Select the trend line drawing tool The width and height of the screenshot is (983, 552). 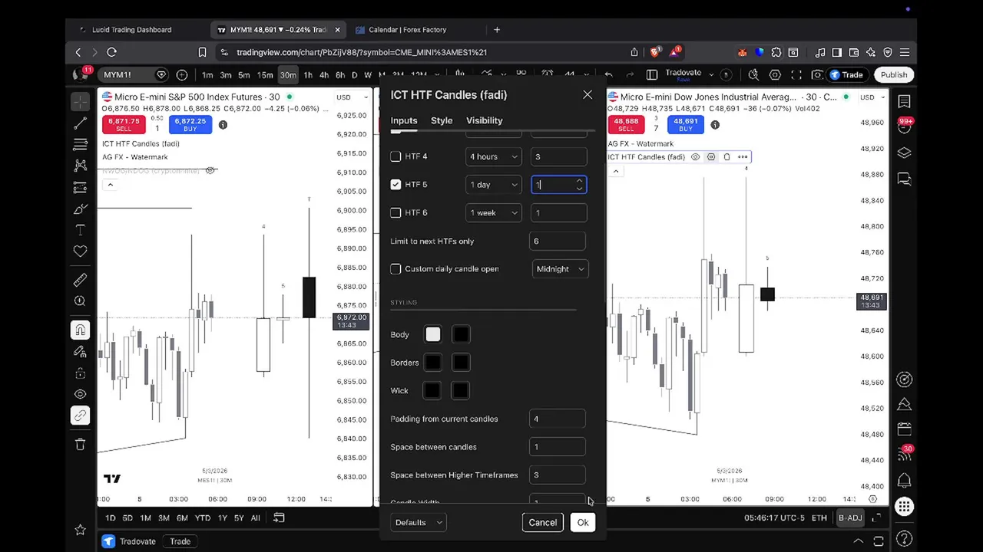click(x=80, y=123)
